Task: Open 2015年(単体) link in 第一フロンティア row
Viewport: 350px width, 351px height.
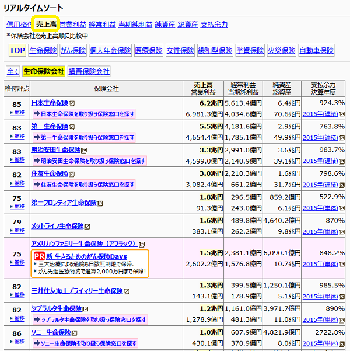Action: [x=320, y=208]
